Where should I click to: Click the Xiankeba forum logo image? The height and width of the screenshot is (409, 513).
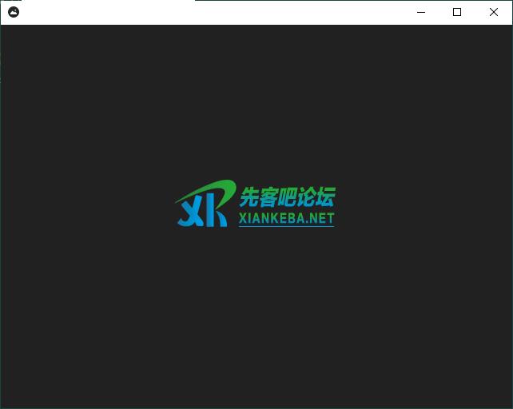pos(255,204)
